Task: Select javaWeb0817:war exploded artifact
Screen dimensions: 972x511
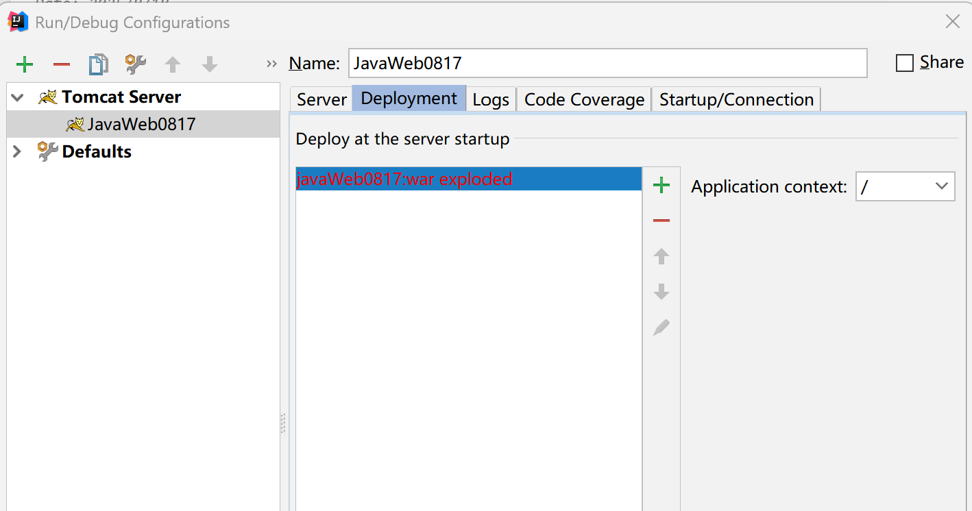Action: 469,179
